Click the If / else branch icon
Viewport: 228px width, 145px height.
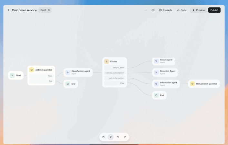click(x=106, y=61)
